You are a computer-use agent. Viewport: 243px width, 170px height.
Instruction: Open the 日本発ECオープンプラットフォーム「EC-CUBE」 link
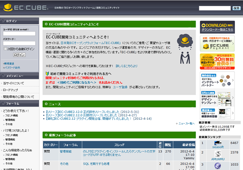coord(91,43)
